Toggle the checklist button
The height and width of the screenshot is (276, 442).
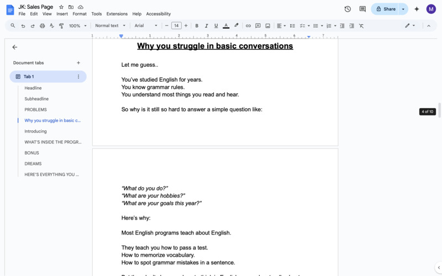tap(302, 26)
